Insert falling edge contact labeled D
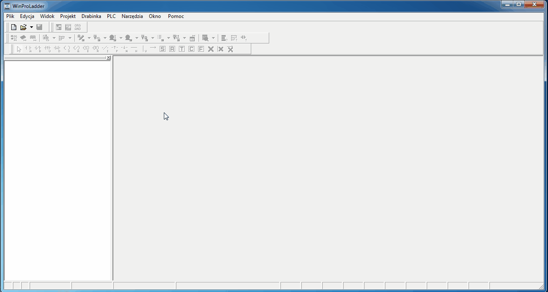548x292 pixels. 57,49
